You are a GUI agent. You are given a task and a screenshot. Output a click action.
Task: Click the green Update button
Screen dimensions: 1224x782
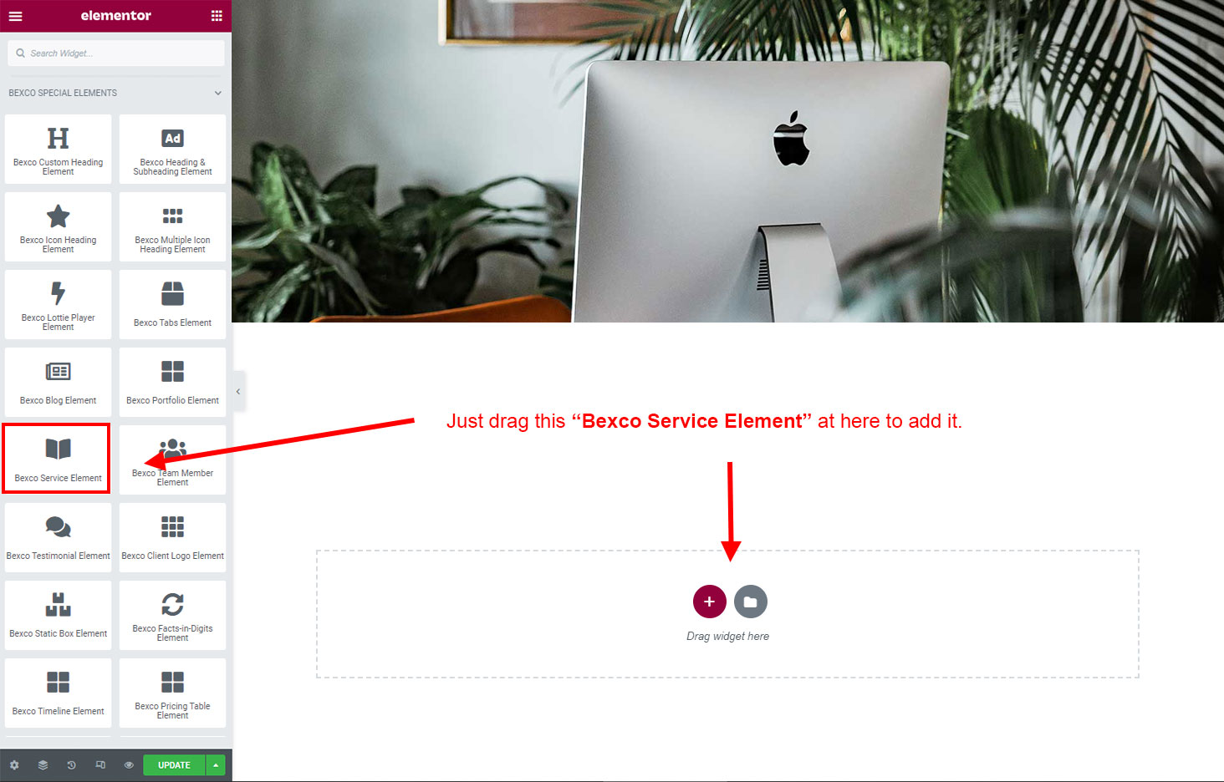coord(174,765)
